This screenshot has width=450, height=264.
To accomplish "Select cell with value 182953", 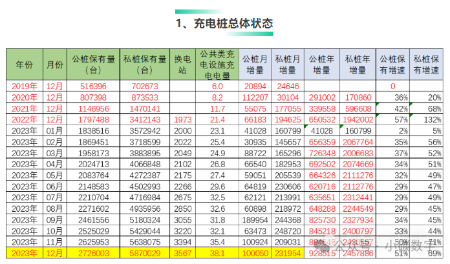I will pyautogui.click(x=288, y=164).
